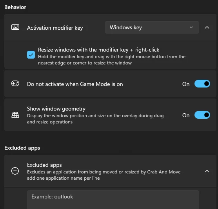The height and width of the screenshot is (209, 218).
Task: Click the minus-circle icon next to Excluded apps
Action: (15, 171)
